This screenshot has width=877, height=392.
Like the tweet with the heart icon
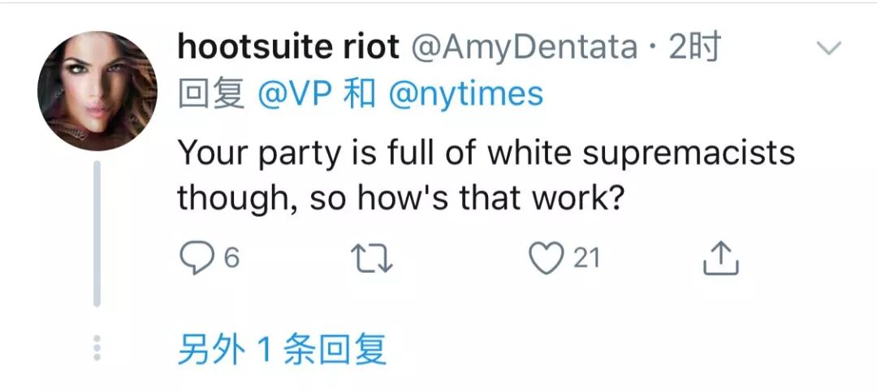(x=546, y=258)
